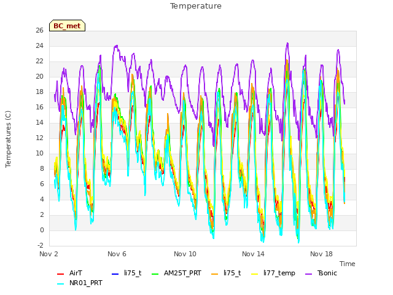393x295 pixels.
Task: Click the Time axis label
Action: click(x=348, y=264)
